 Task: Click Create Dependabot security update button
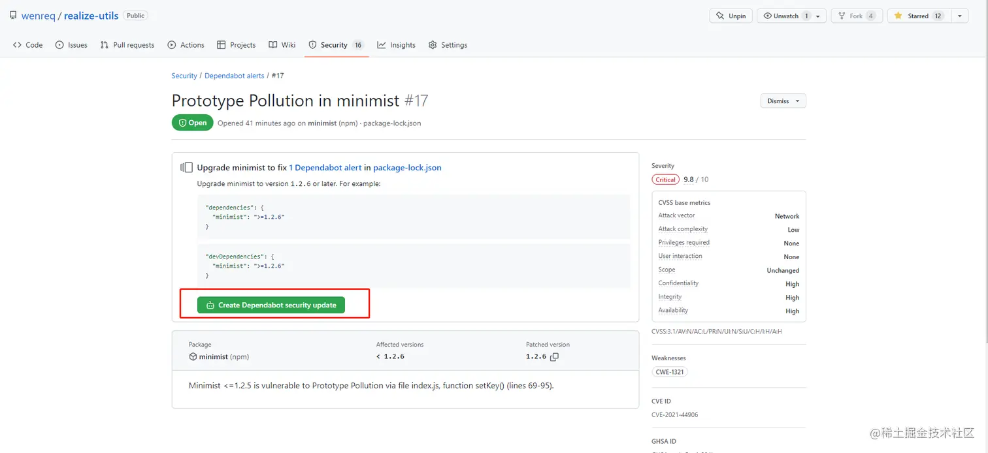click(x=271, y=305)
